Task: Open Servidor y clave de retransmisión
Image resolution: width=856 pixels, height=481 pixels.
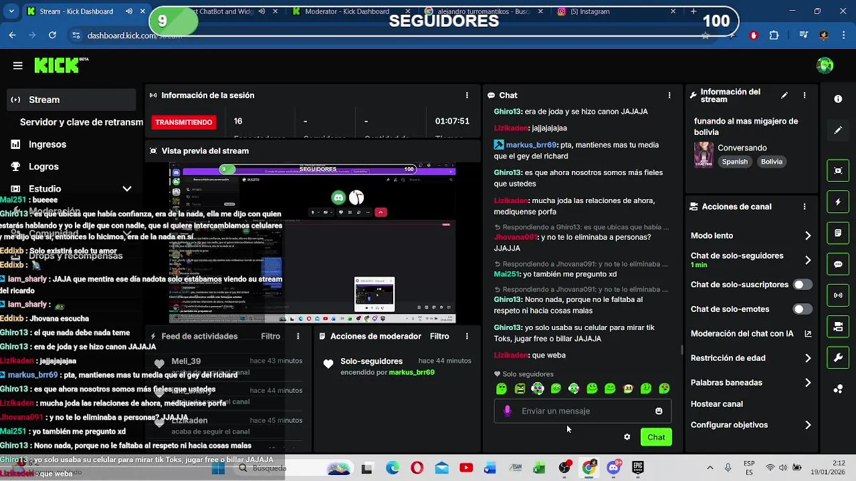Action: point(81,122)
